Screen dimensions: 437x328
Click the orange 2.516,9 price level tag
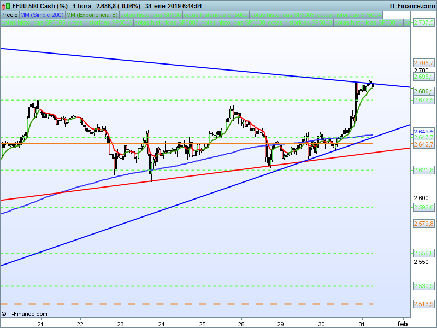(423, 304)
